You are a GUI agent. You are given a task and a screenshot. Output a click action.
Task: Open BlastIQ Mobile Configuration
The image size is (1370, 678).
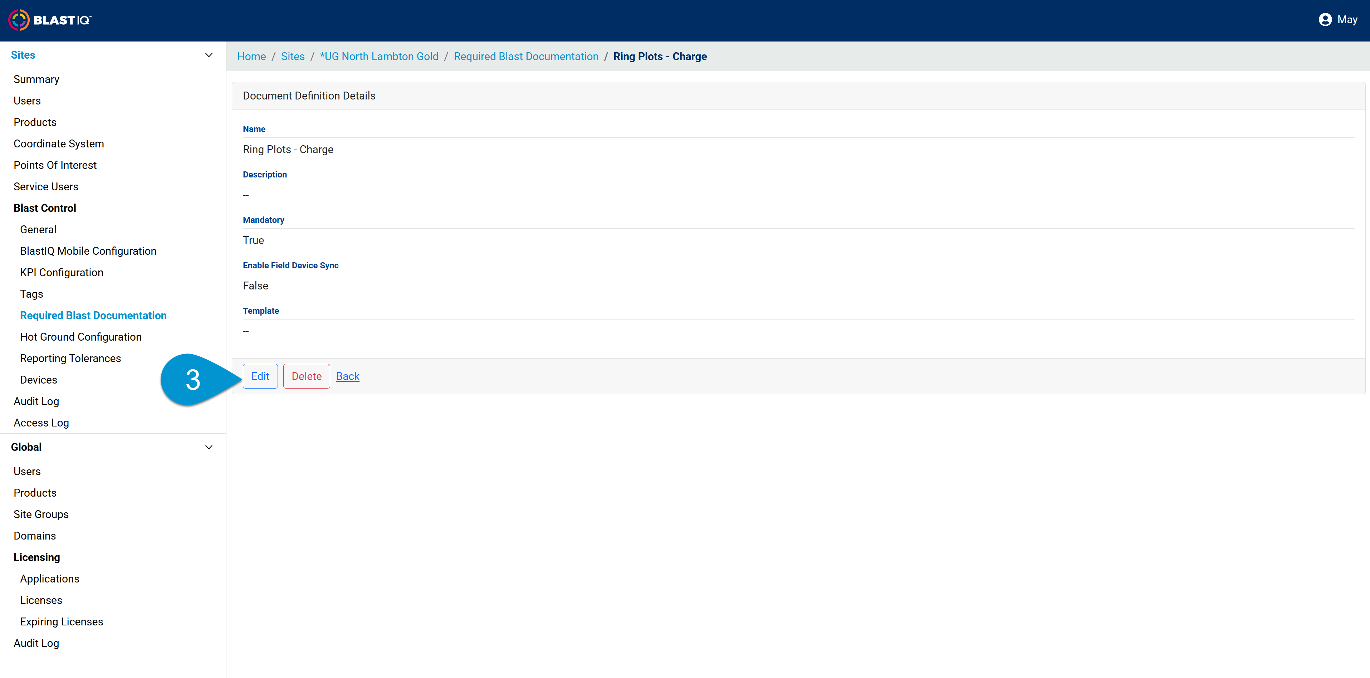click(x=88, y=251)
